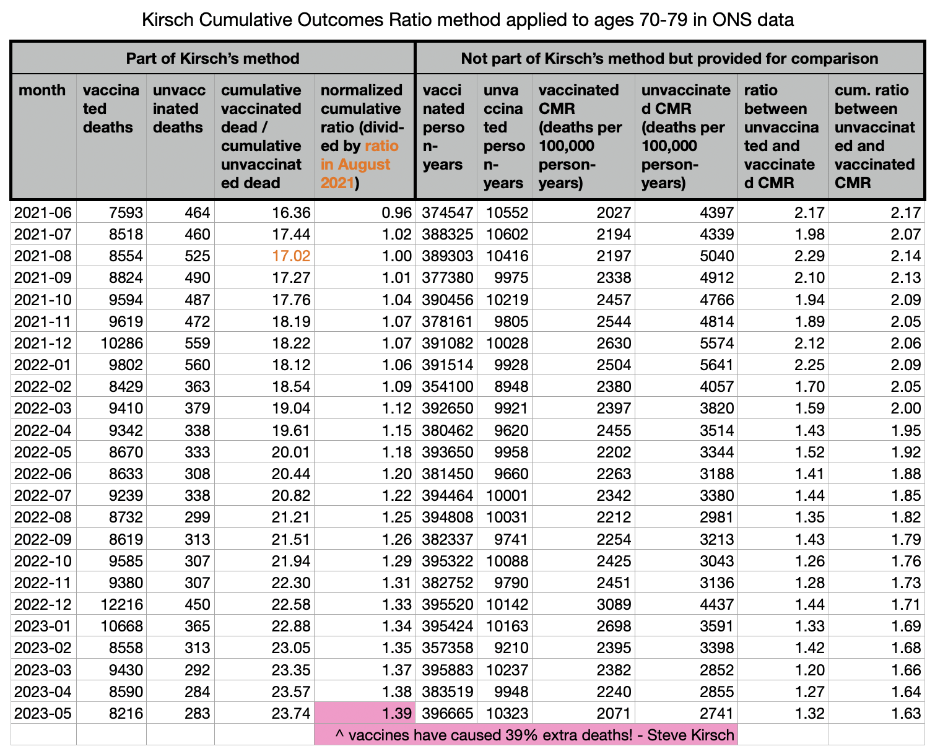Select the 'normalized cumulative ratio' column header
Image resolution: width=935 pixels, height=754 pixels.
click(363, 136)
